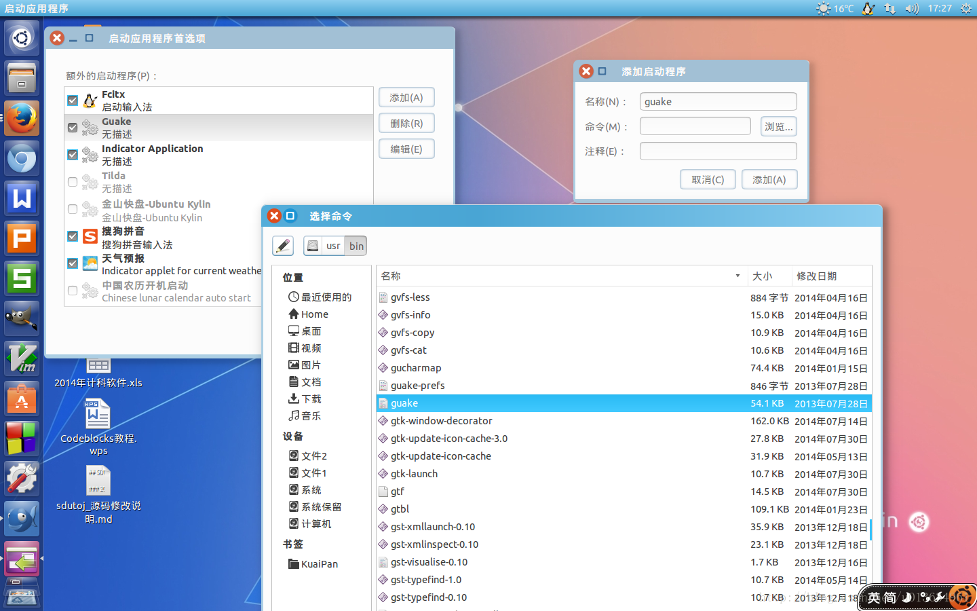Sort files by the 名称 column header
This screenshot has width=977, height=611.
pyautogui.click(x=562, y=276)
